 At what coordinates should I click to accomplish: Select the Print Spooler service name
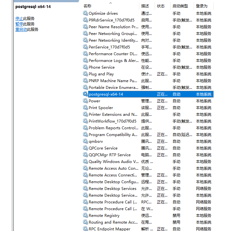click(101, 108)
